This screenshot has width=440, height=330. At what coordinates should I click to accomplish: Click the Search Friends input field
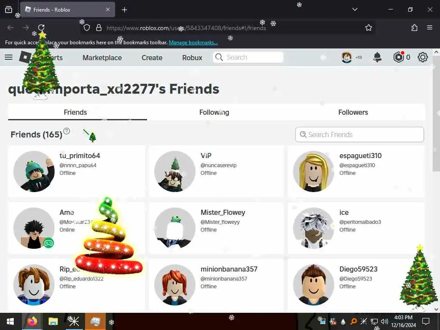pyautogui.click(x=360, y=134)
